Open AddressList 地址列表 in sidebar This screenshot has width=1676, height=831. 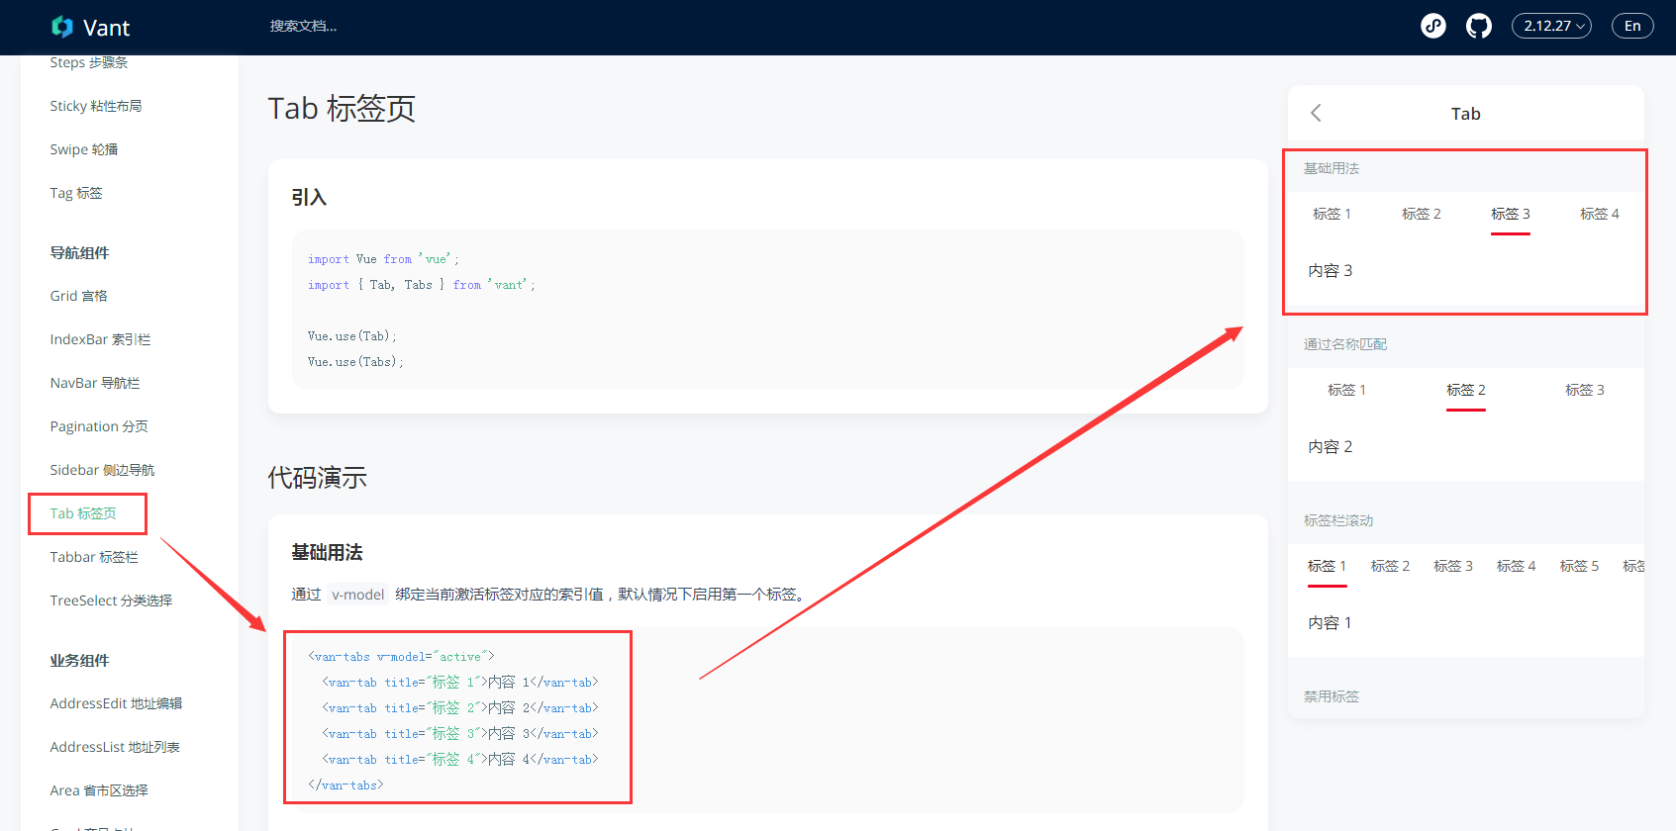click(x=115, y=747)
